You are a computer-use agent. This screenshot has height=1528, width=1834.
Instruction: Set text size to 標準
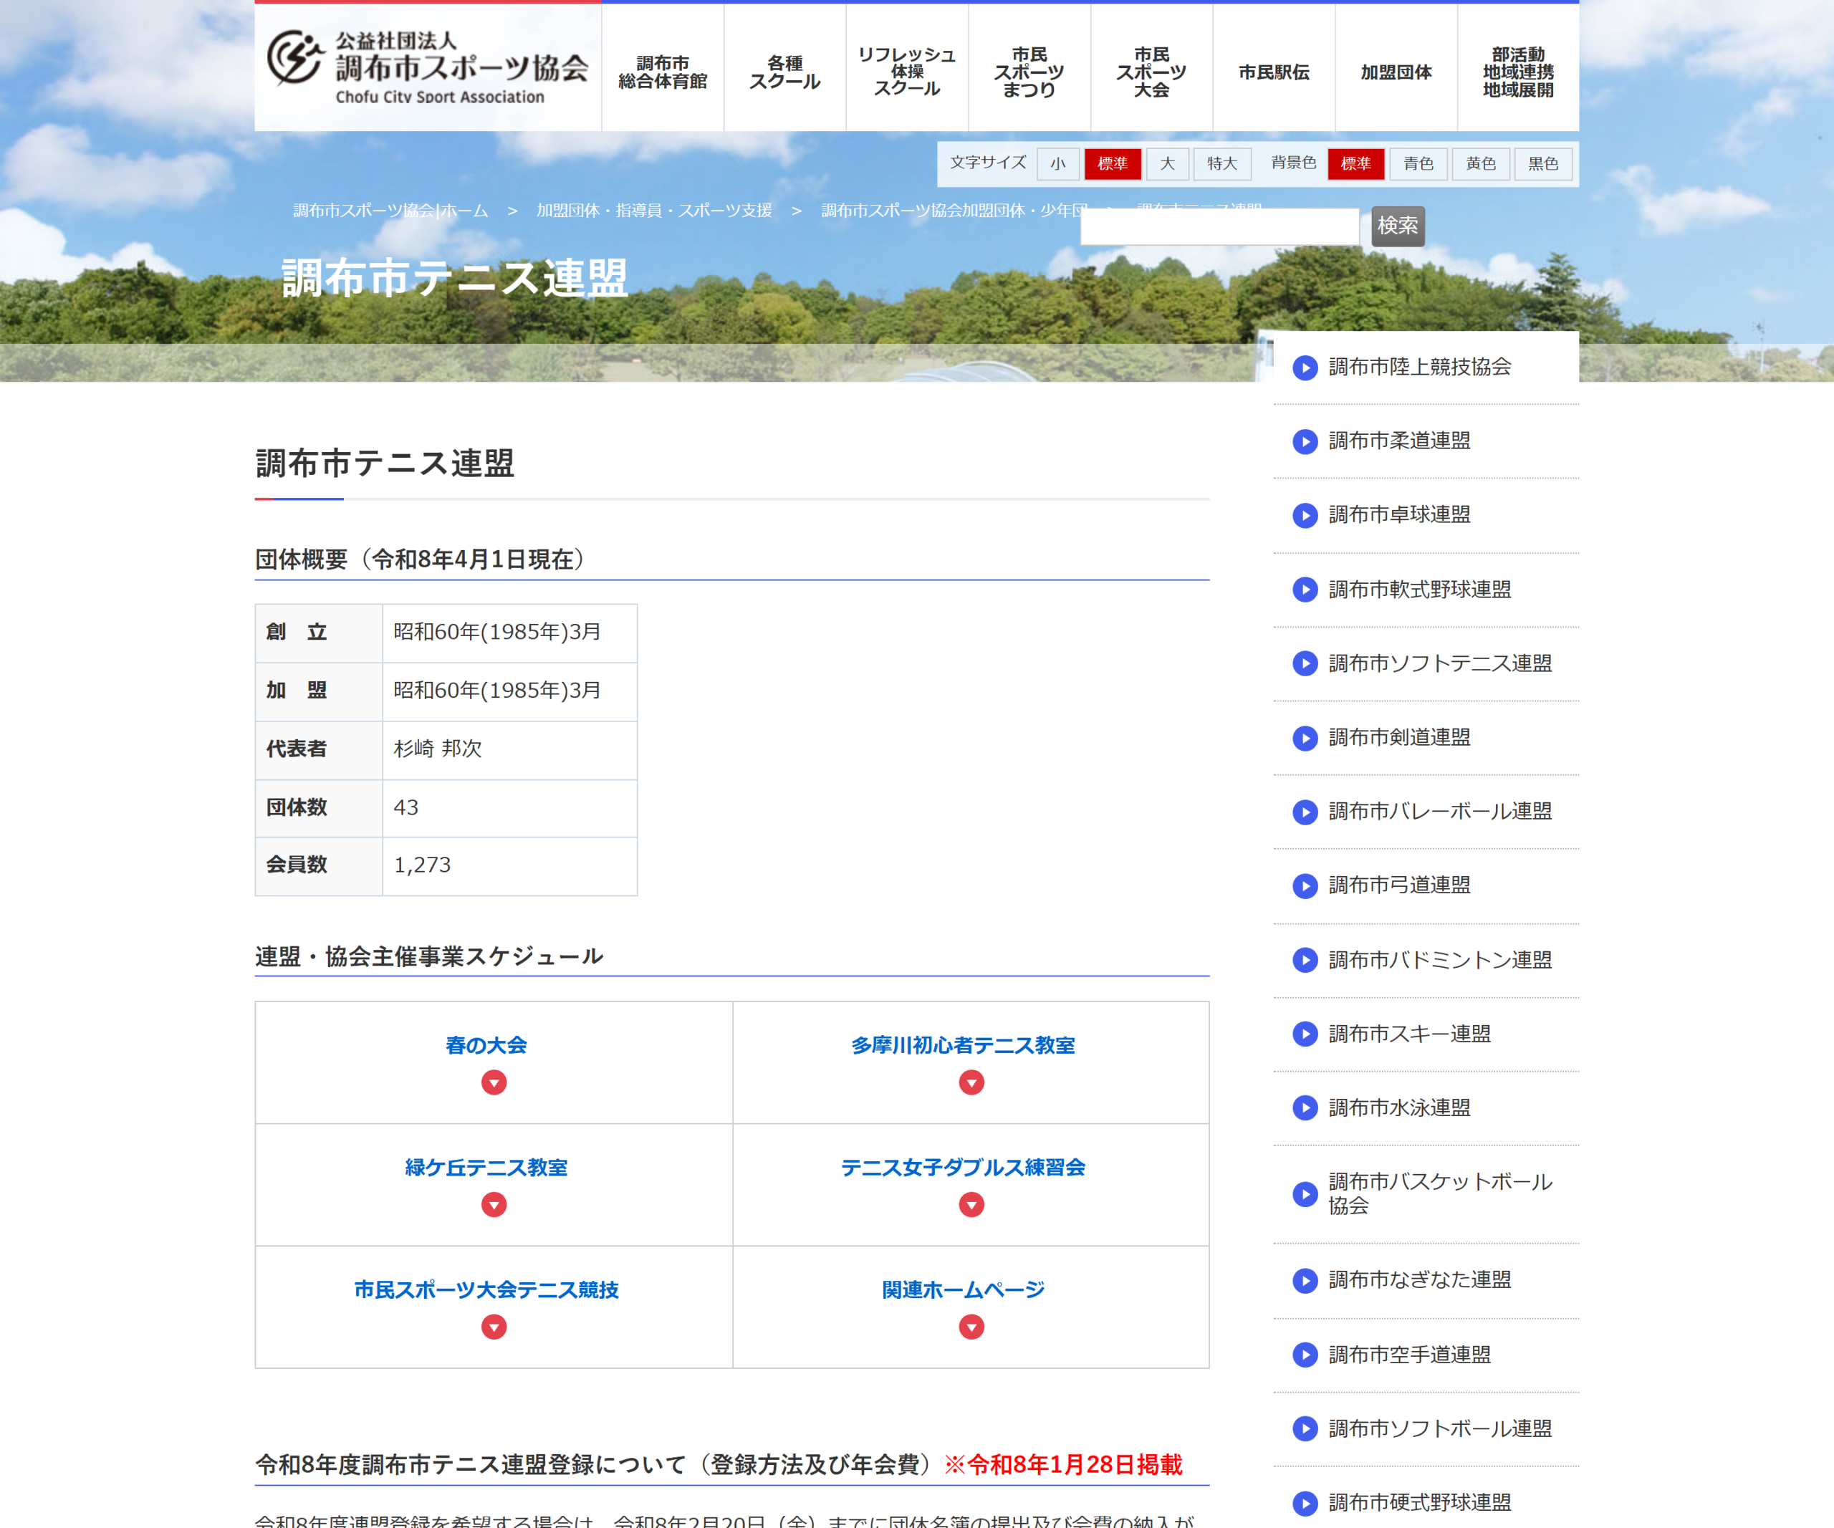pyautogui.click(x=1113, y=164)
